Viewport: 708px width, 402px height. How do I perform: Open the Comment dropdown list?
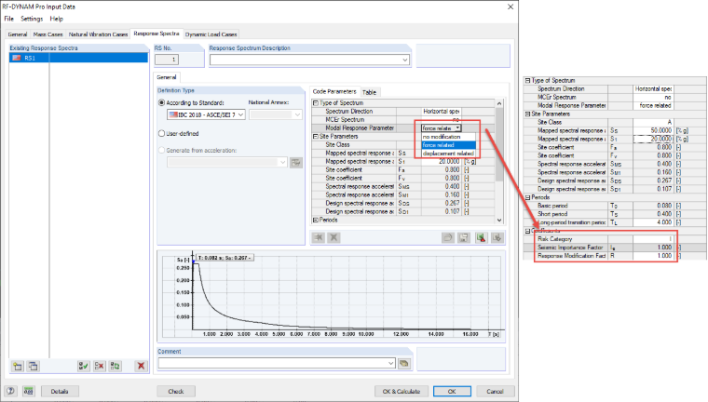pyautogui.click(x=278, y=363)
